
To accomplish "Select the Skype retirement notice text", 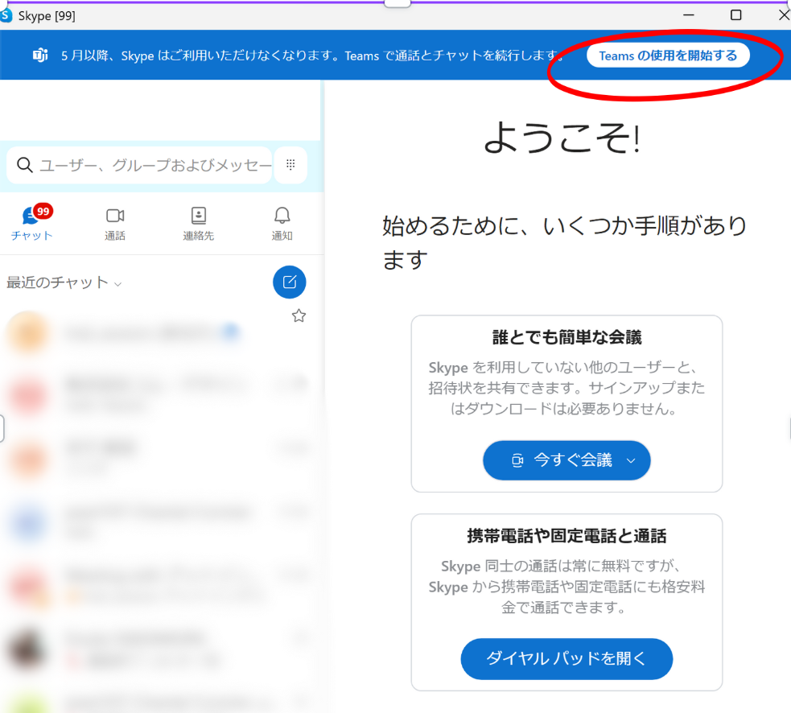I will (x=311, y=56).
